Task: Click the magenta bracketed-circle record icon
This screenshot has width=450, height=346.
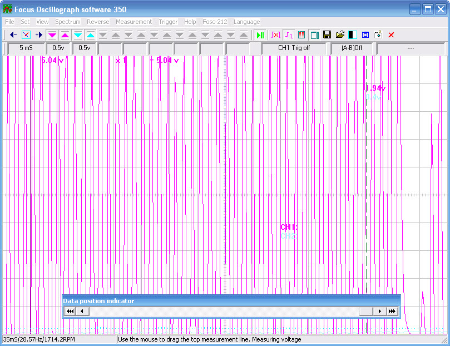Action: pos(276,35)
